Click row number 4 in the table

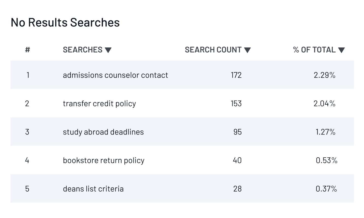coord(27,160)
